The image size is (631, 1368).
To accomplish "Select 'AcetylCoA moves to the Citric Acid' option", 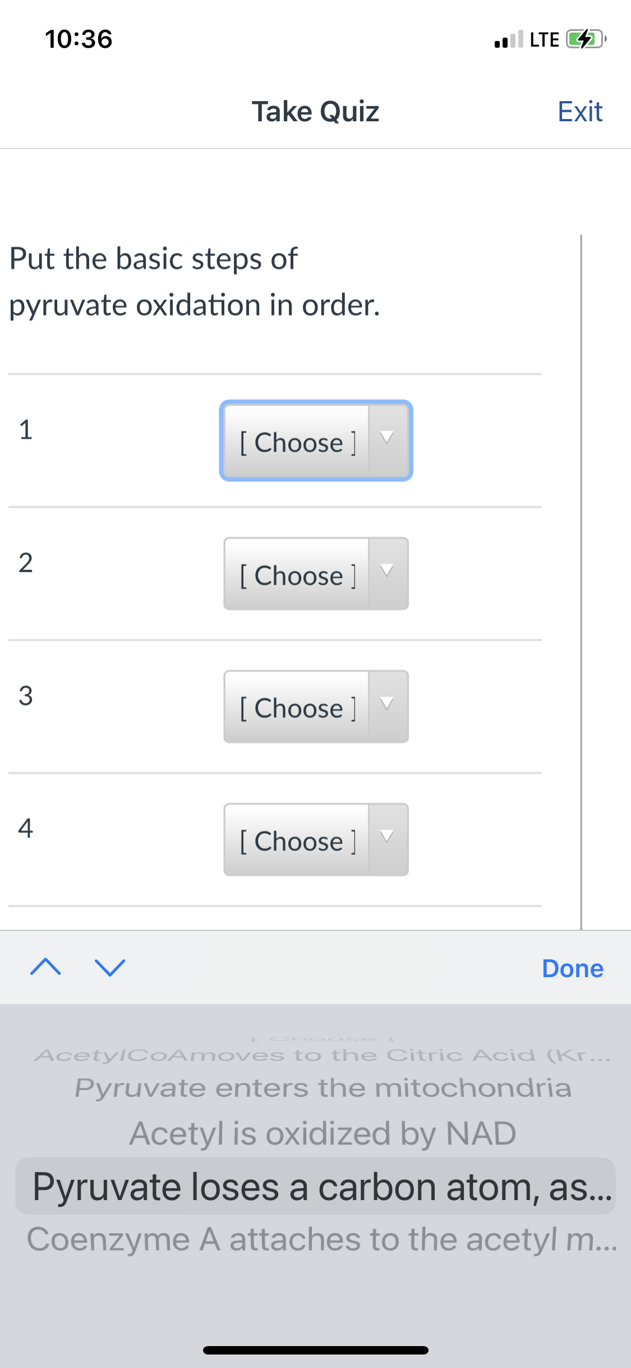I will 323,1055.
